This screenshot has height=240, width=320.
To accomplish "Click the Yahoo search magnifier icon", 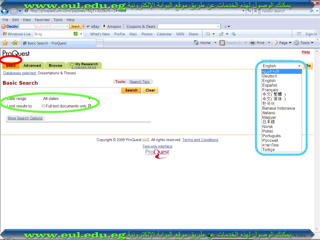I will pos(312,11).
